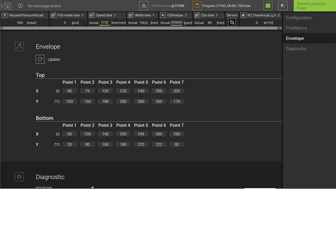The image size is (336, 246).
Task: Edit Top Point 1 X value 50
Action: (69, 91)
